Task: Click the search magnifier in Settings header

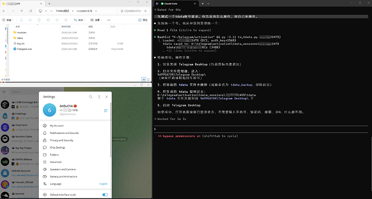Action: [x=91, y=97]
